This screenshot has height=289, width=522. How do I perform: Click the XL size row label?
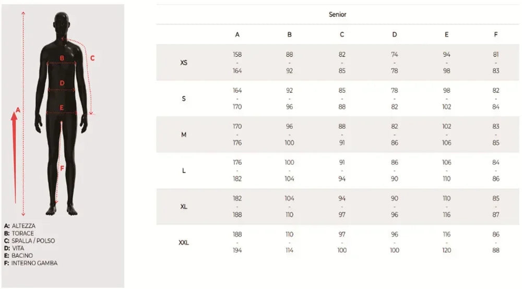(x=184, y=207)
